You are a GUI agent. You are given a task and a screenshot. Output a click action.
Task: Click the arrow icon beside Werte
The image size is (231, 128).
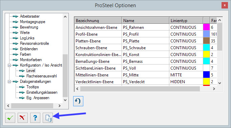pos(16,33)
